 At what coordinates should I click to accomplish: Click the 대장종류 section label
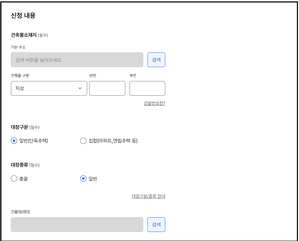20,165
